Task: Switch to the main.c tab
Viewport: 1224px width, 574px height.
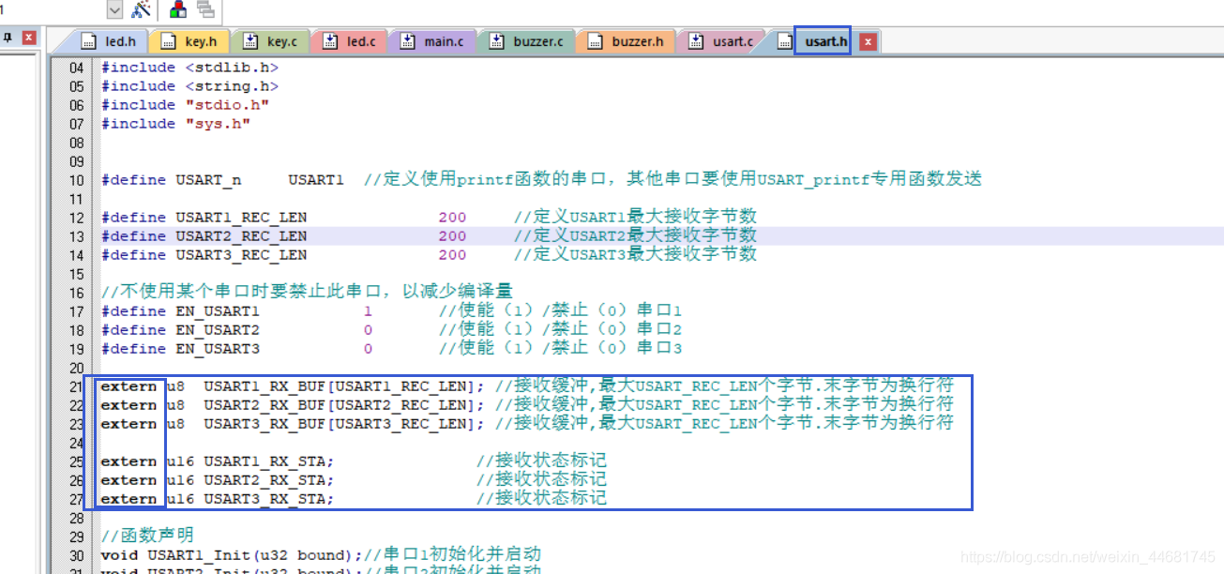Action: point(433,41)
